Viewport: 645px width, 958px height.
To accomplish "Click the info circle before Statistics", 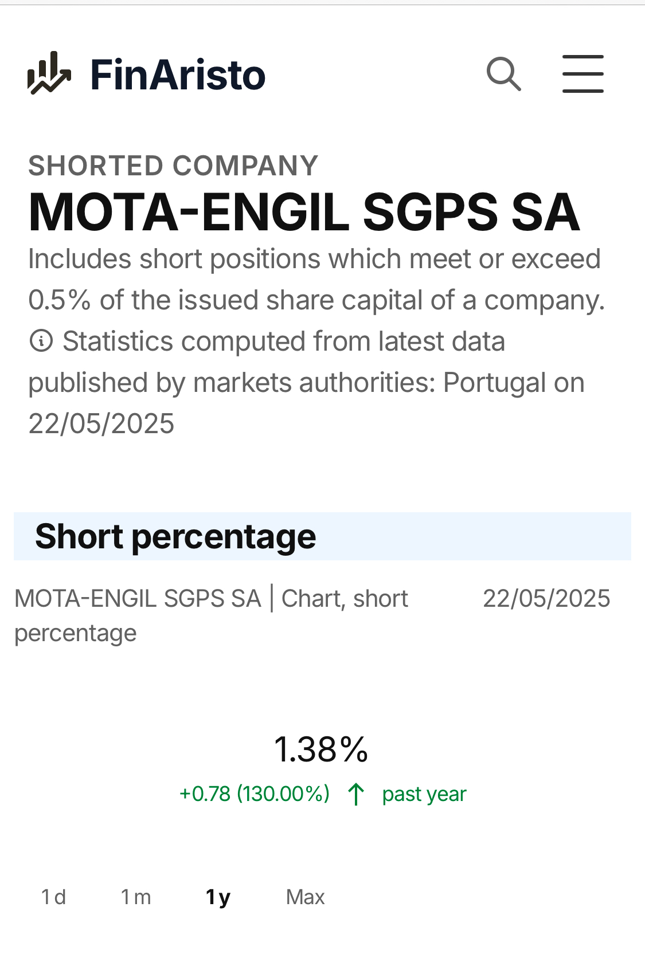I will pos(41,341).
